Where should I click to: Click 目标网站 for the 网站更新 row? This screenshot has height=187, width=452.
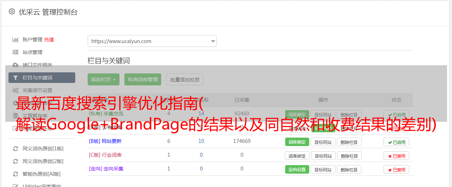tap(323, 142)
